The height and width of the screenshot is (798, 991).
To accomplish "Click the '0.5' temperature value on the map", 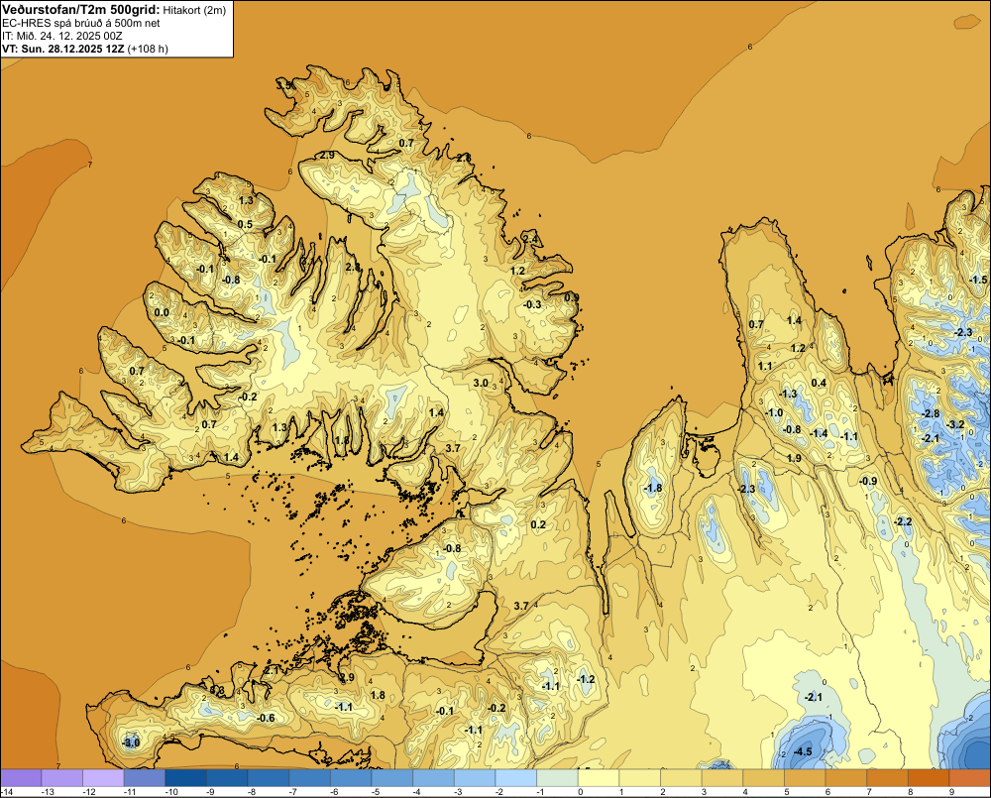I will [x=245, y=224].
